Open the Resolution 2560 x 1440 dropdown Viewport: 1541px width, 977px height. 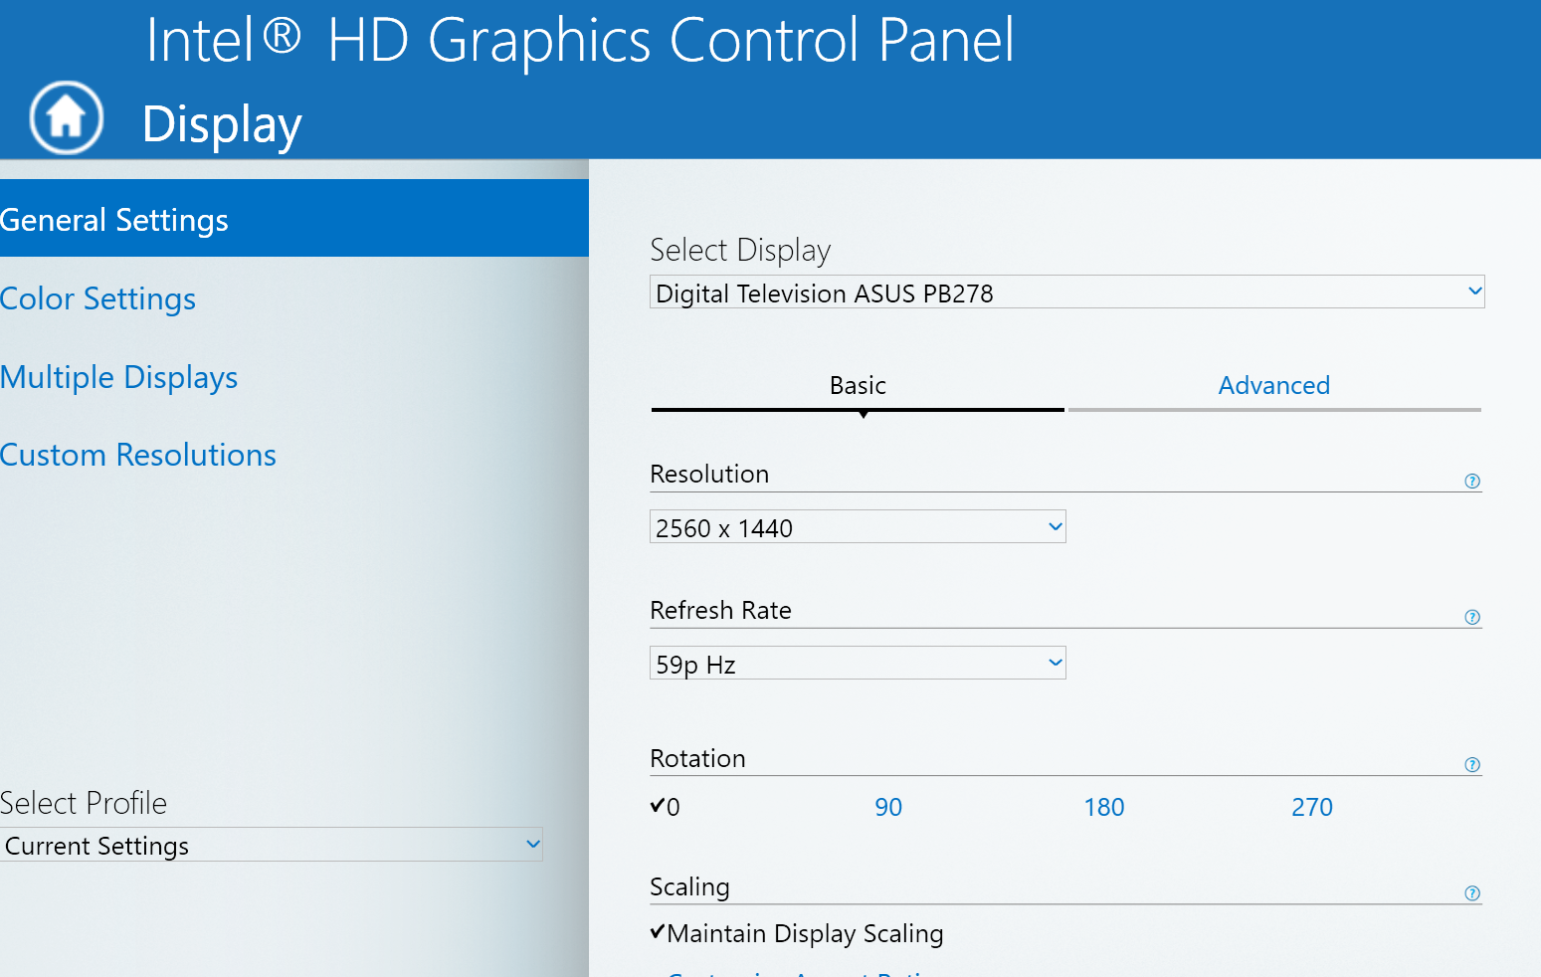[x=858, y=526]
